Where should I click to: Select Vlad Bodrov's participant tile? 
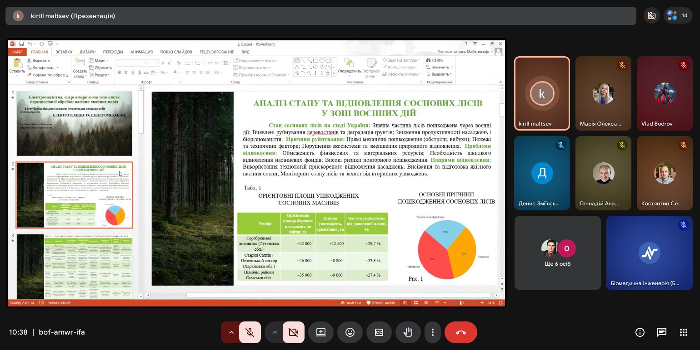(664, 93)
